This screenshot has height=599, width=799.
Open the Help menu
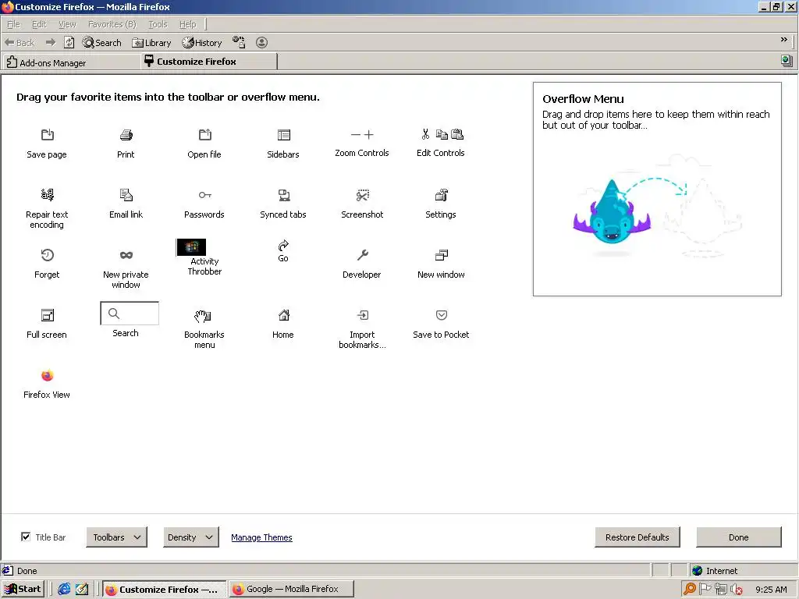(187, 24)
